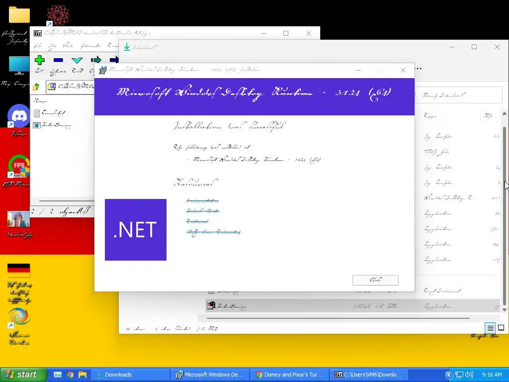Screen dimensions: 509x382
Task: Select the executable file row in 7-Zip list
Action: coord(52,125)
